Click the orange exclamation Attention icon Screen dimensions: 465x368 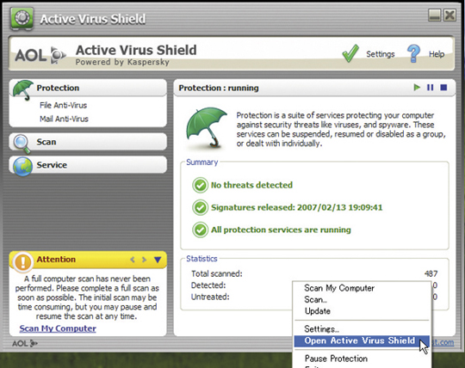pyautogui.click(x=22, y=261)
